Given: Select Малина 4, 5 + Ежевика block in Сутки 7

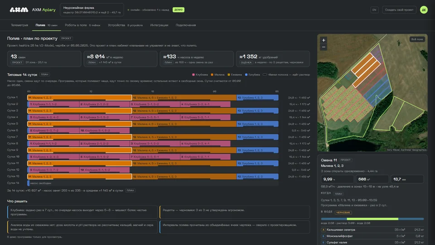Looking at the screenshot, I should click(x=184, y=137).
